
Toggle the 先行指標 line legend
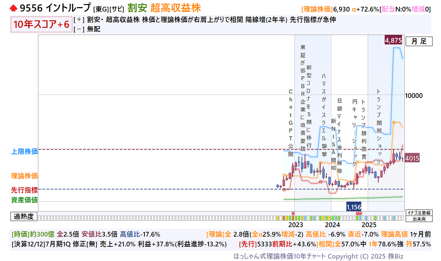coord(24,190)
